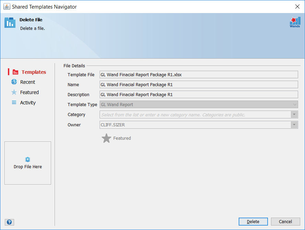Click the Templates chart icon in sidebar
The height and width of the screenshot is (230, 305).
15,72
